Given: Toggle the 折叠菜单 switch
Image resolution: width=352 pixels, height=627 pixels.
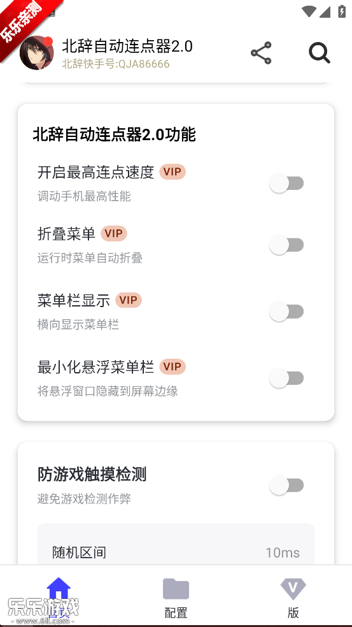Looking at the screenshot, I should coord(286,245).
